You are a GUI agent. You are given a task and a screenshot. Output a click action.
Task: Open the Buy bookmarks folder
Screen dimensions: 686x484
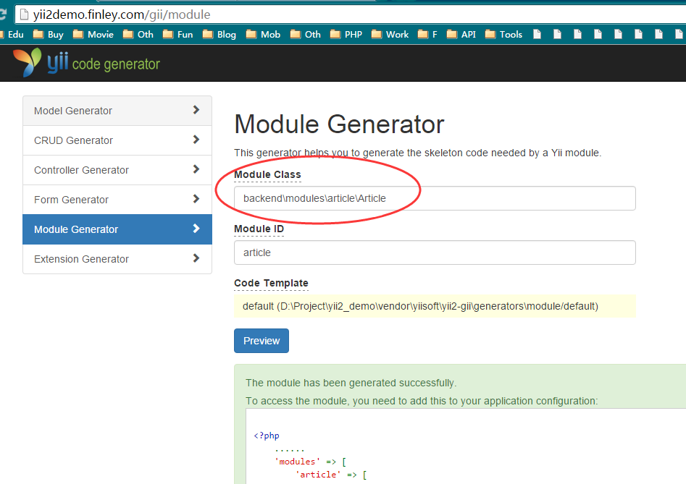click(x=49, y=34)
